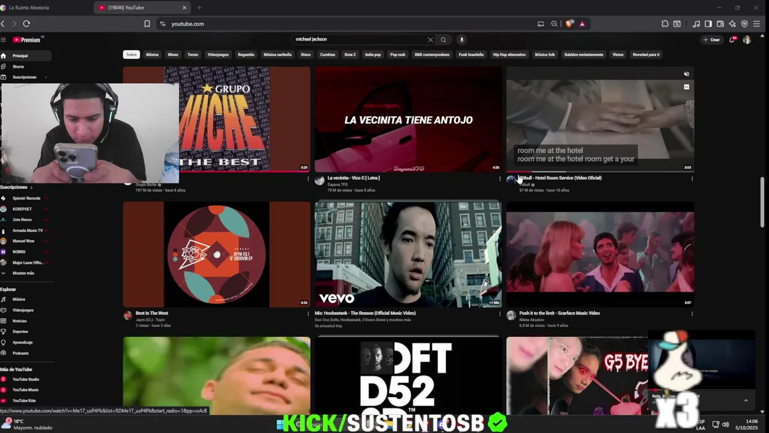
Task: Open Brave Shields lion icon
Action: coord(569,23)
